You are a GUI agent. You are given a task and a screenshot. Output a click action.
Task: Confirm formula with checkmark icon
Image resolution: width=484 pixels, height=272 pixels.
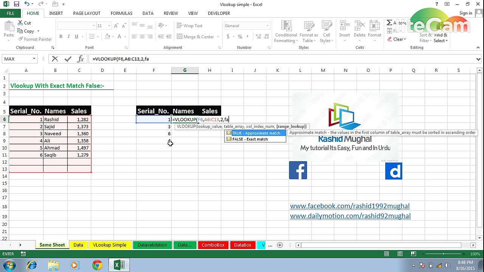coord(68,59)
